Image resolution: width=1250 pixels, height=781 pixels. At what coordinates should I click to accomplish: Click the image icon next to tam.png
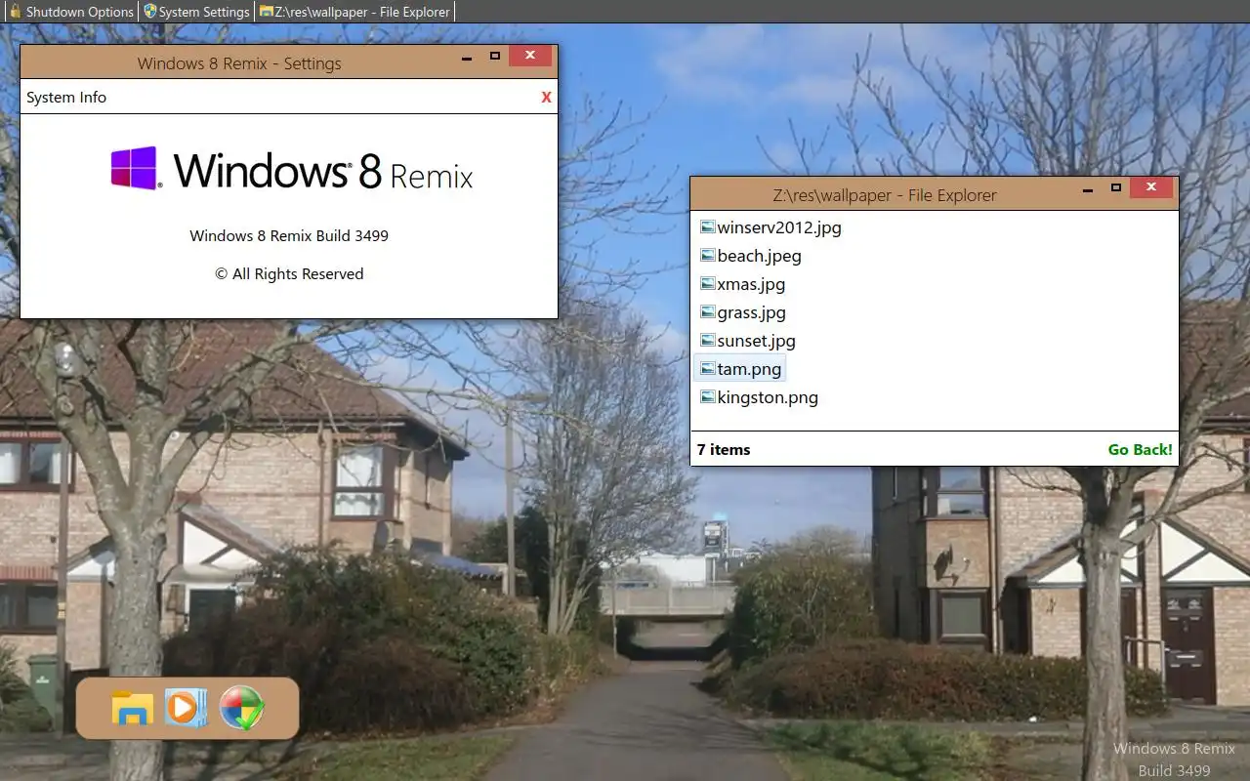point(708,369)
